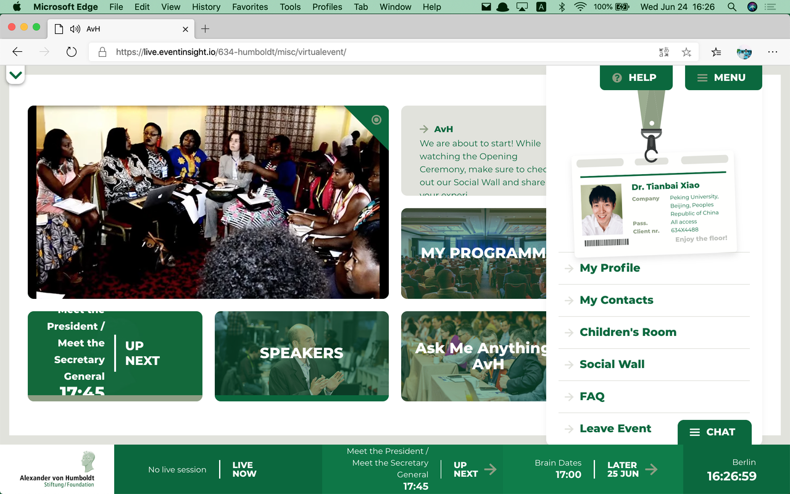Add page to favorites star icon
This screenshot has height=494, width=790.
pos(686,52)
